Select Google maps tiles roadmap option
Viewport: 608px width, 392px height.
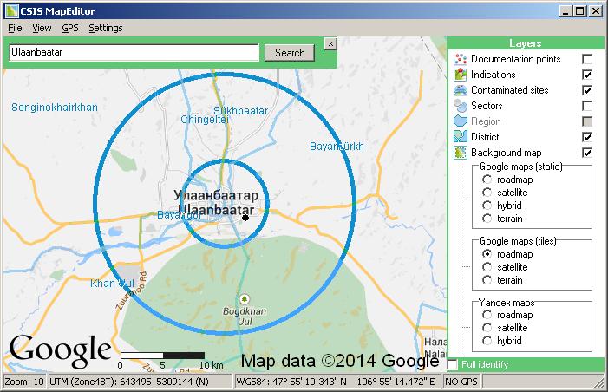pos(487,254)
